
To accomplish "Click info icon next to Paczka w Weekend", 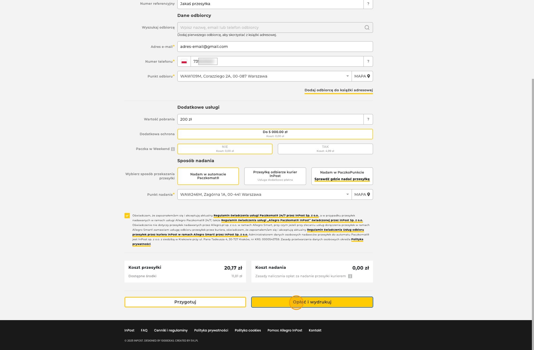I will tap(173, 149).
